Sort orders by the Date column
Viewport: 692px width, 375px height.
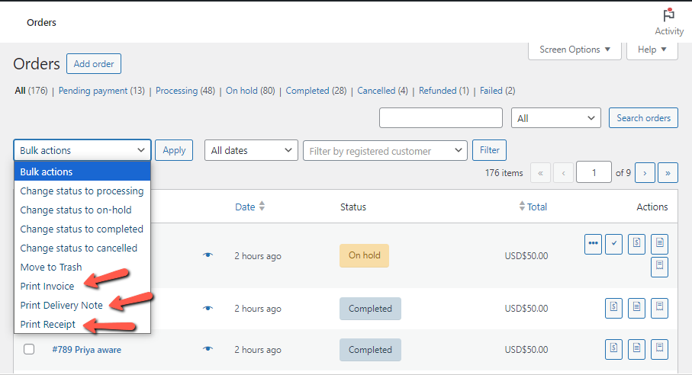(x=249, y=207)
